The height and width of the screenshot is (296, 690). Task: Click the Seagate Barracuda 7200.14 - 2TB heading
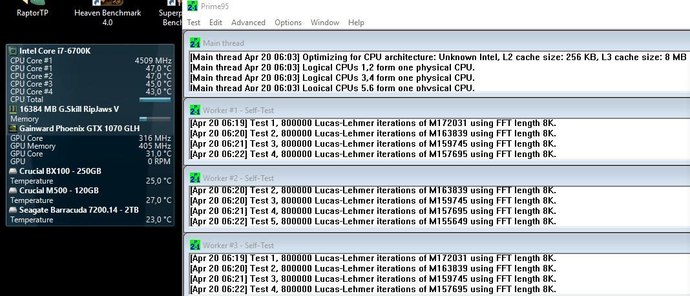pyautogui.click(x=79, y=209)
